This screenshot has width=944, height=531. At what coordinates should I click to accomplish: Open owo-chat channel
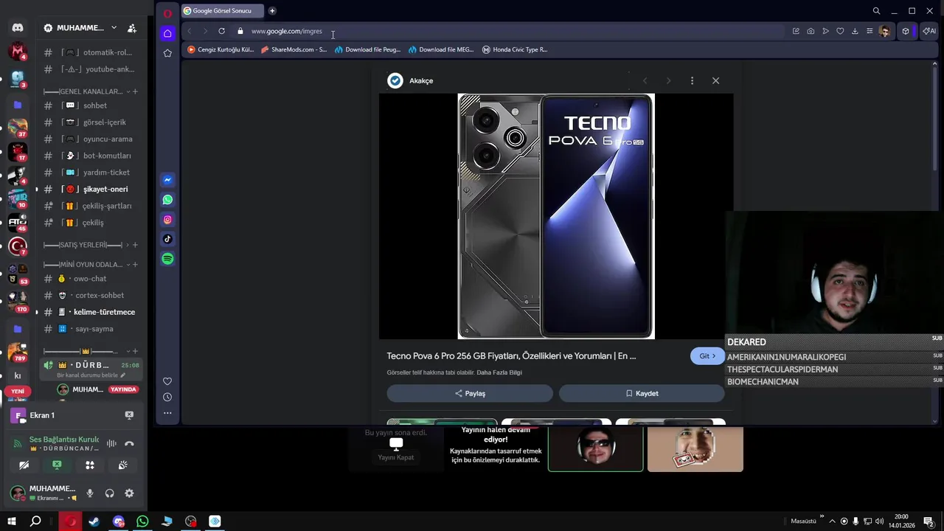[x=90, y=279]
